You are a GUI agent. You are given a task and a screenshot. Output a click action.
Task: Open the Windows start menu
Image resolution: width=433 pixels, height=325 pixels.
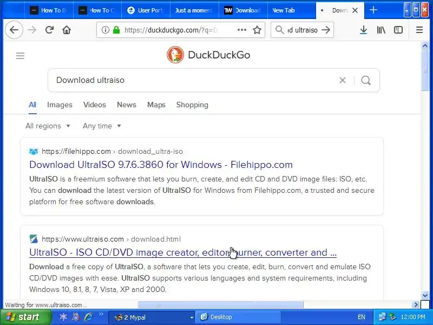(26, 317)
